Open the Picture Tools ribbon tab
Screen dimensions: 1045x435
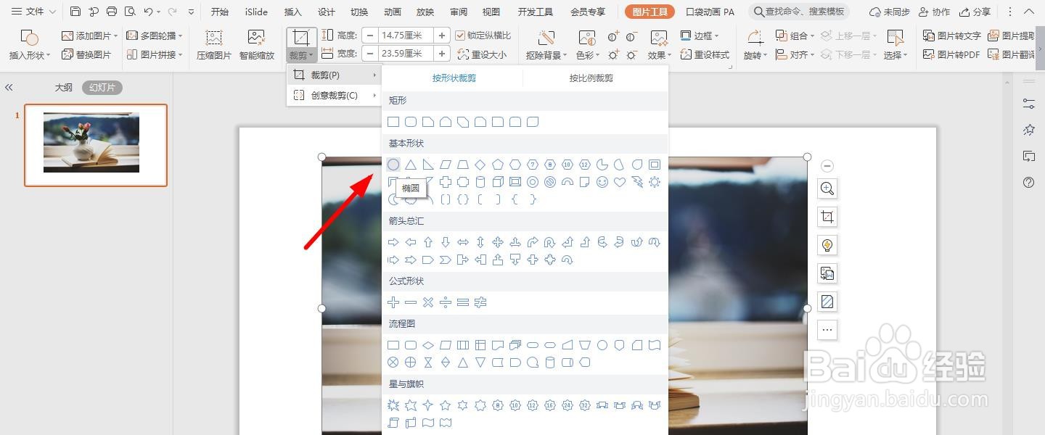click(x=649, y=12)
